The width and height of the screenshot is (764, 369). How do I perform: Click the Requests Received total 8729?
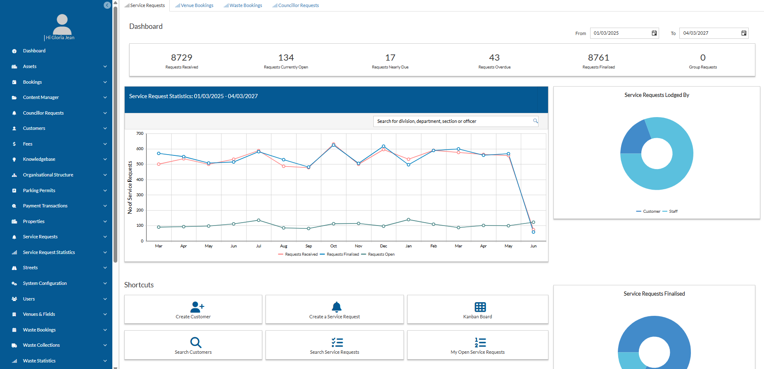point(182,57)
